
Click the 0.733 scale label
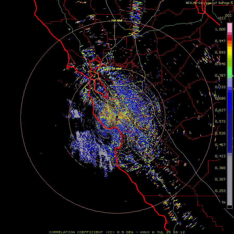pyautogui.click(x=220, y=87)
